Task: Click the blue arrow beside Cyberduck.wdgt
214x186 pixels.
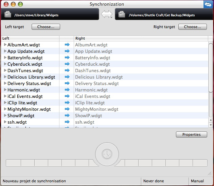Action: coord(67,64)
